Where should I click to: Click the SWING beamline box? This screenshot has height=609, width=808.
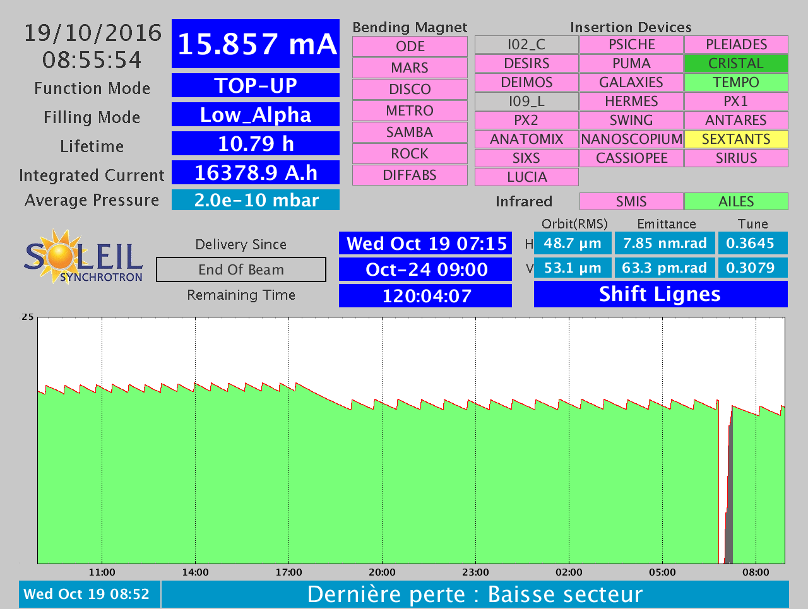tap(631, 120)
